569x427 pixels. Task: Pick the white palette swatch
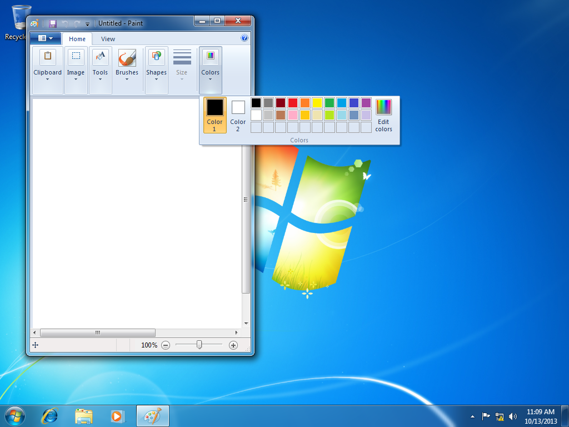pyautogui.click(x=256, y=115)
